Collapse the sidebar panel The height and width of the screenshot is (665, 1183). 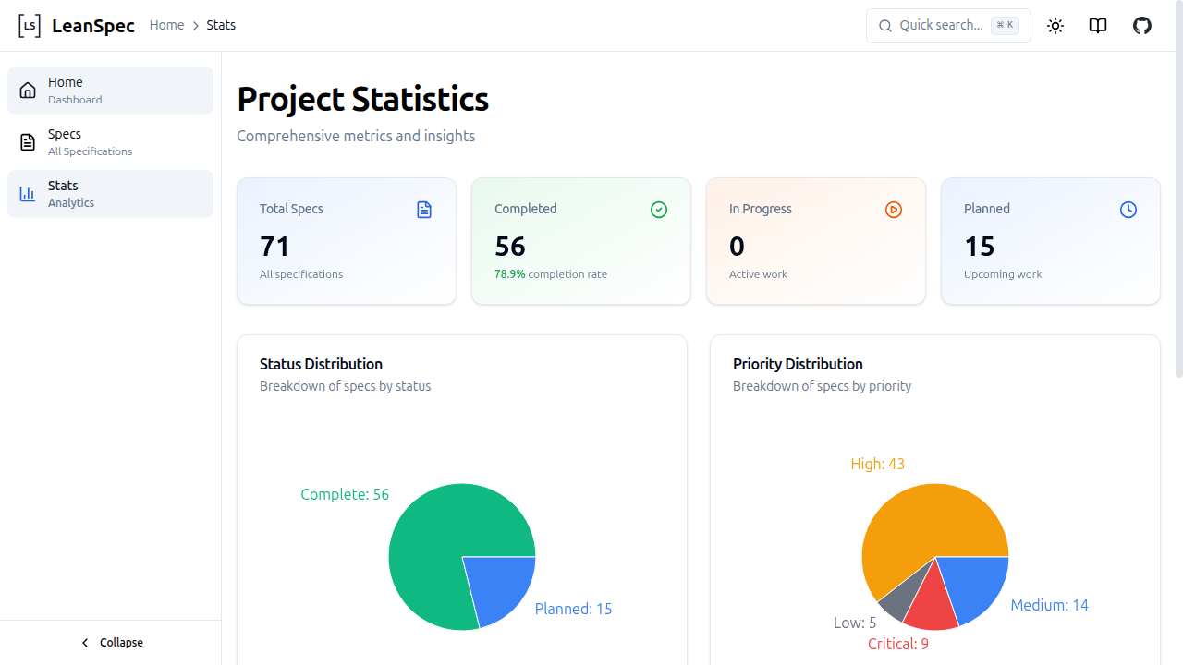(111, 642)
